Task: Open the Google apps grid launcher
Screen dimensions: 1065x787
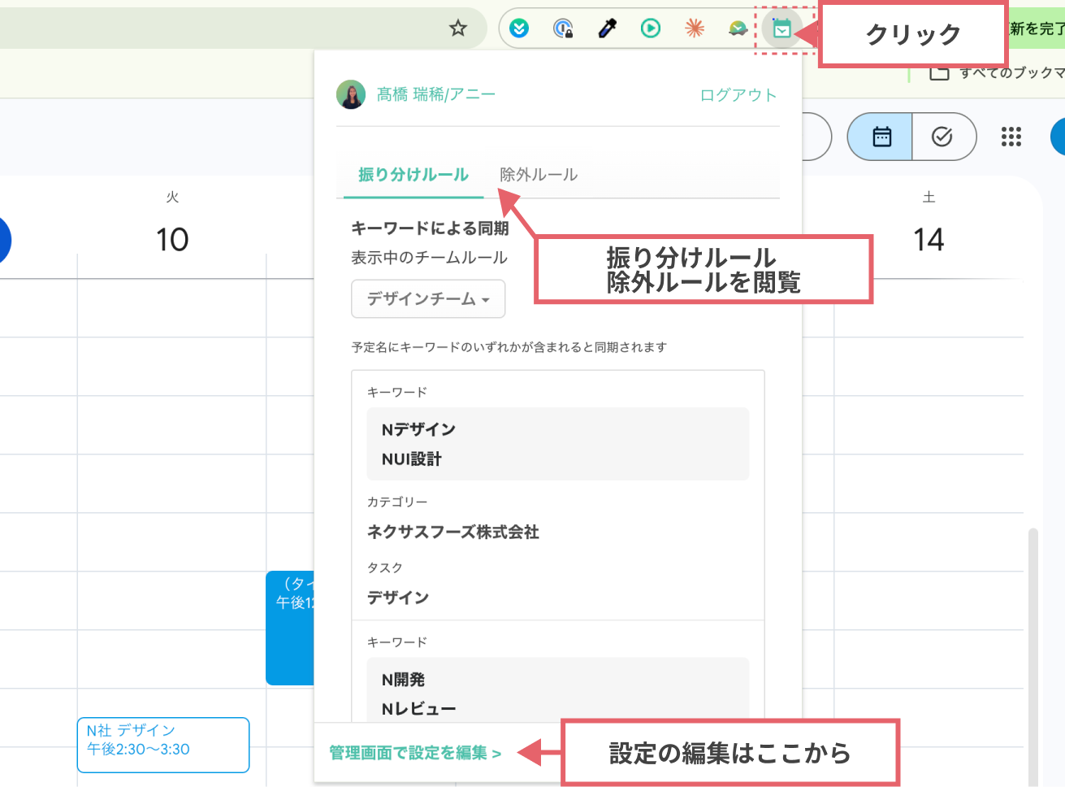Action: (x=1011, y=137)
